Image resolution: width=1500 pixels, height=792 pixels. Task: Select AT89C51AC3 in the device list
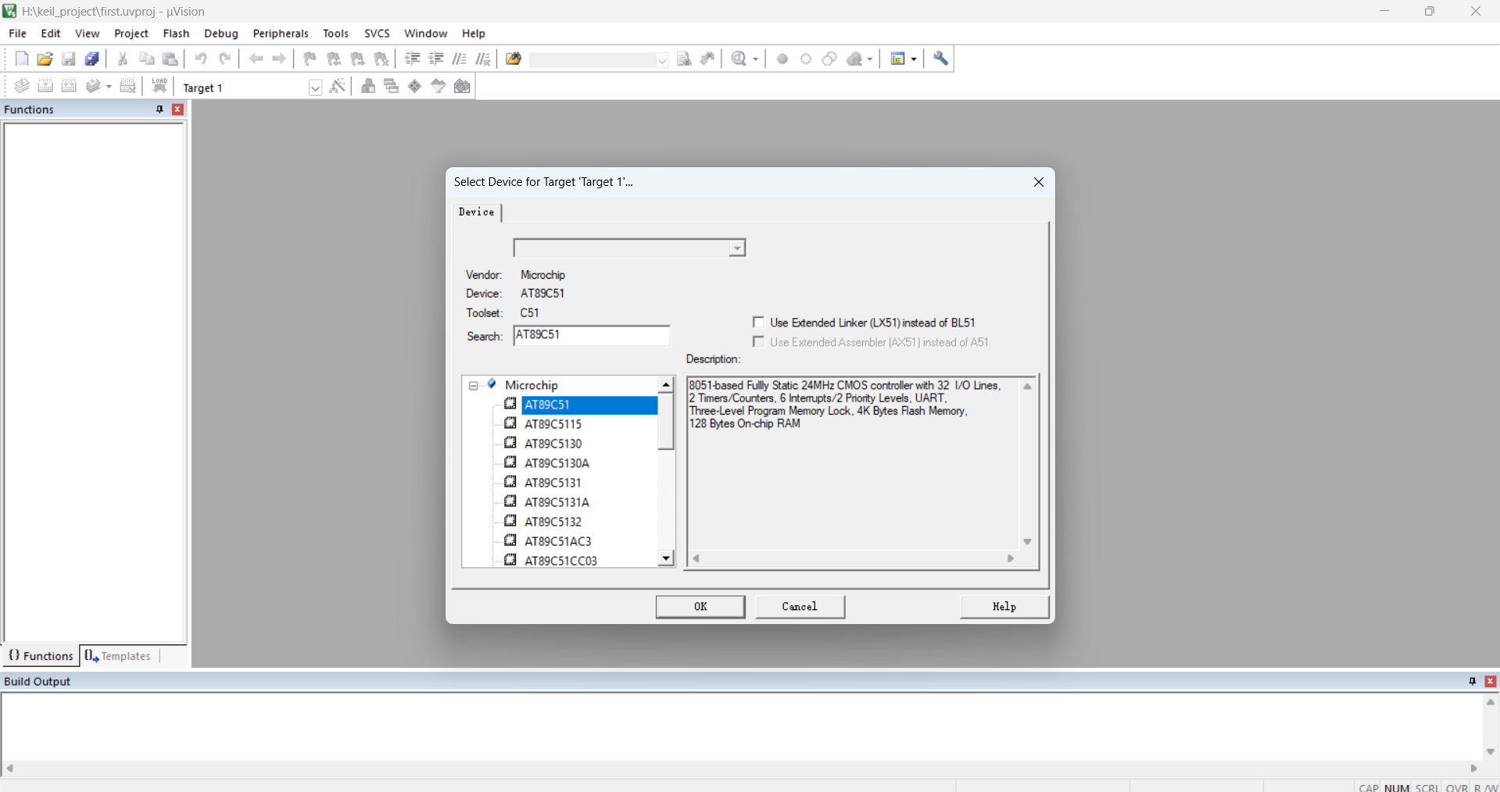[558, 541]
